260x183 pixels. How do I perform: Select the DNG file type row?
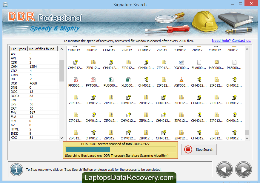34,87
